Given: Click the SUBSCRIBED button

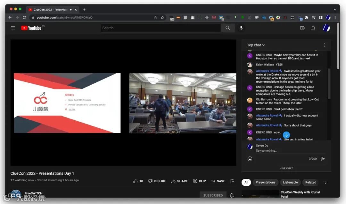Looking at the screenshot, I should (213, 195).
